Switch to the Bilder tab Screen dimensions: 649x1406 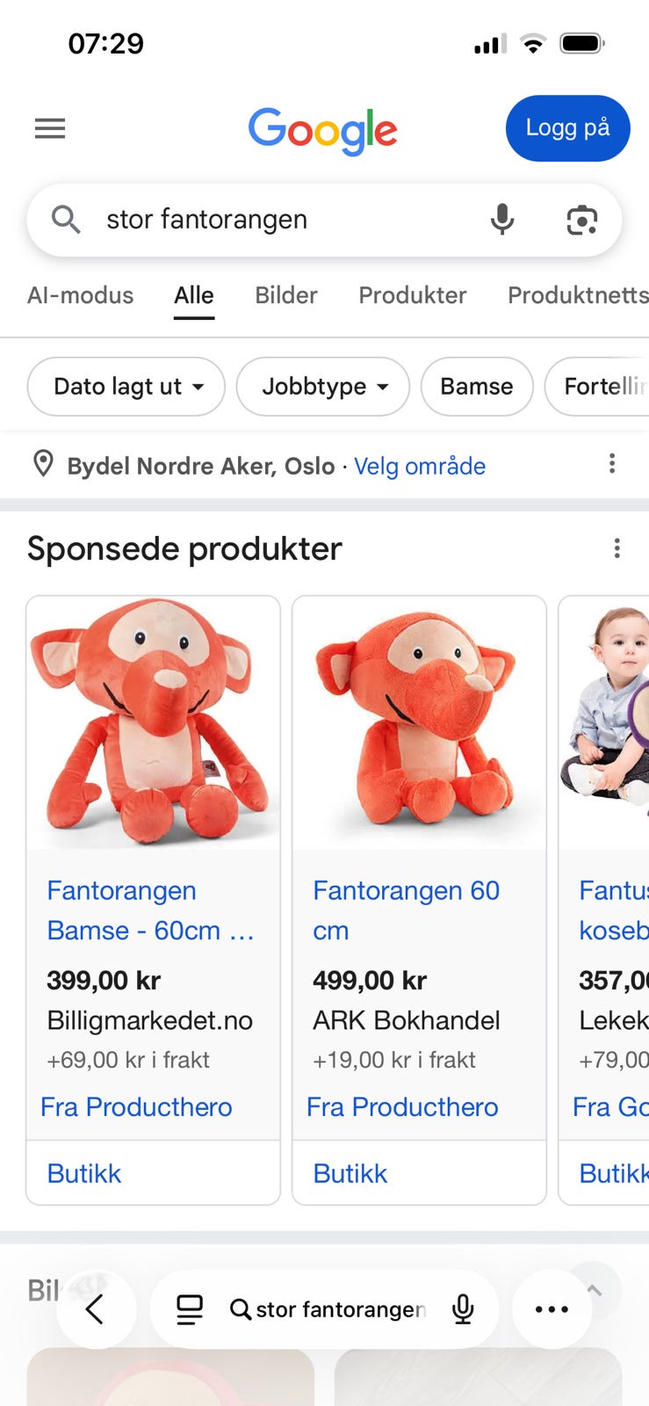(286, 295)
